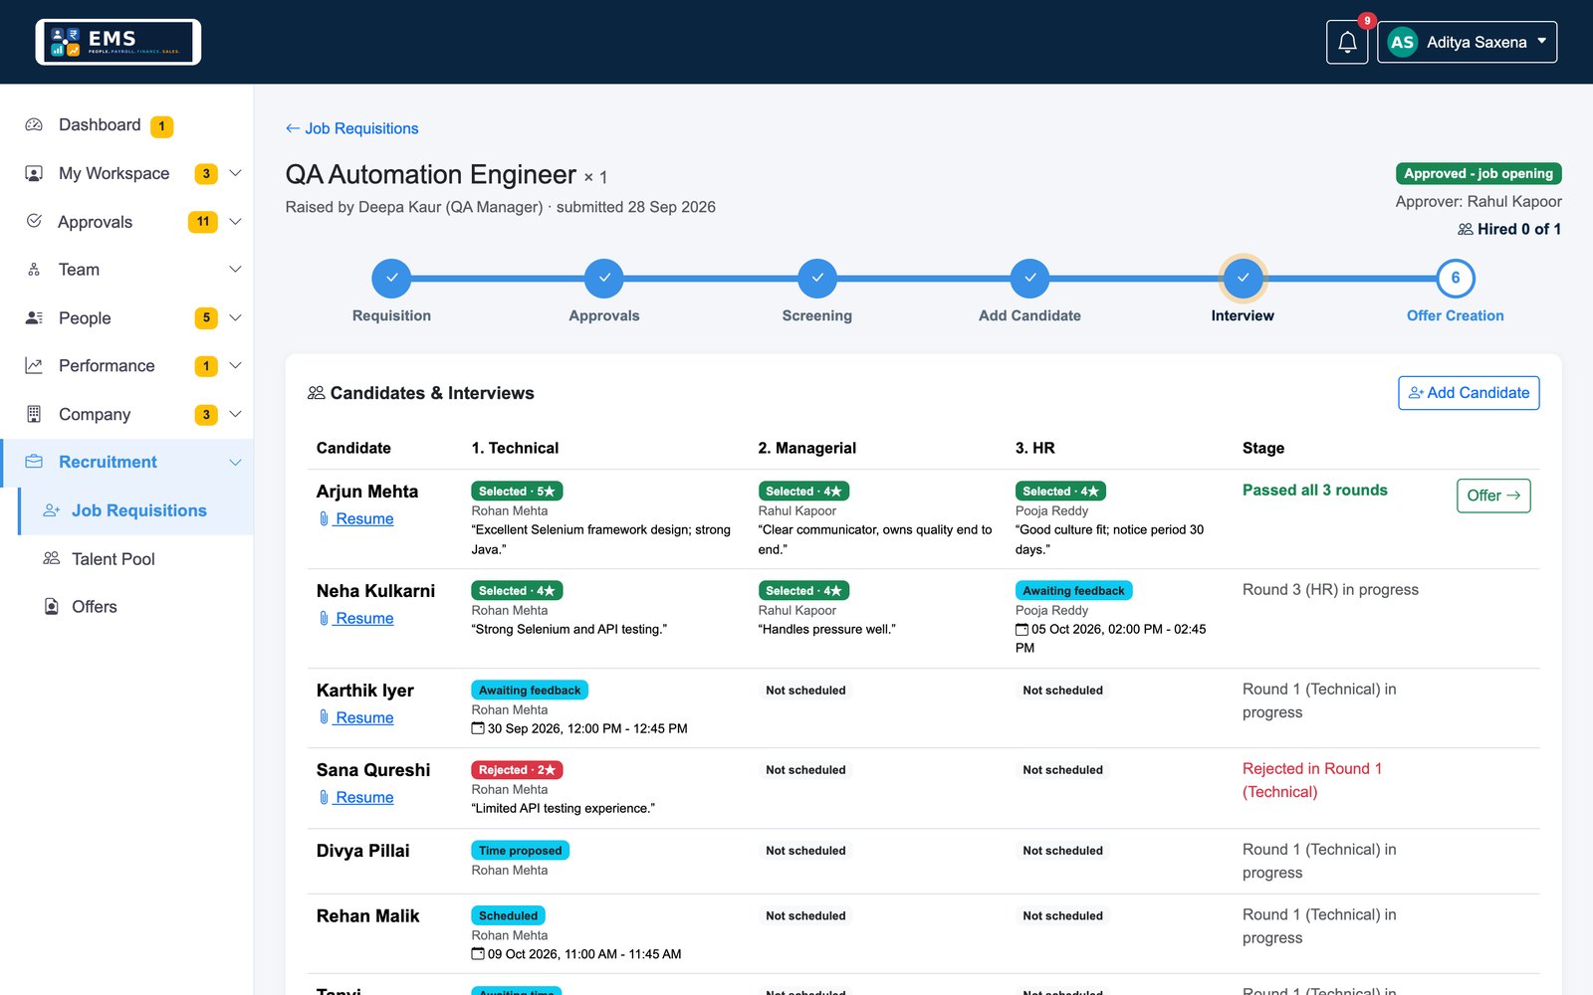The width and height of the screenshot is (1593, 995).
Task: Click the Team sidebar icon
Action: coord(34,270)
